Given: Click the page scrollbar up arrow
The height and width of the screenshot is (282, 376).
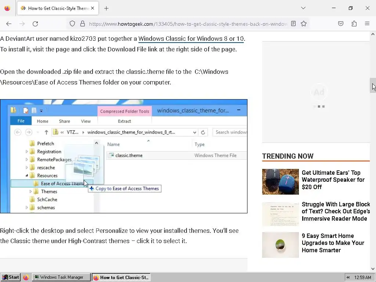Looking at the screenshot, I should click(x=373, y=34).
